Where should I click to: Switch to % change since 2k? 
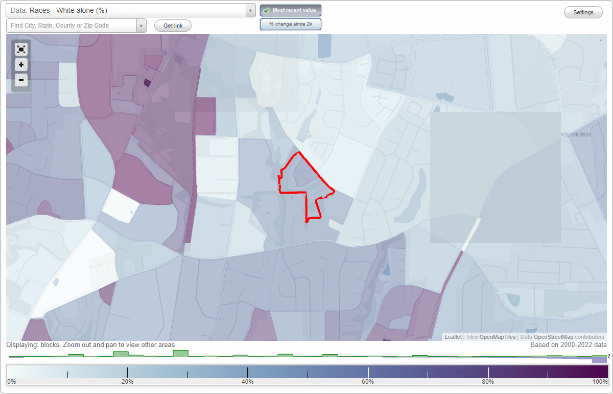click(291, 24)
